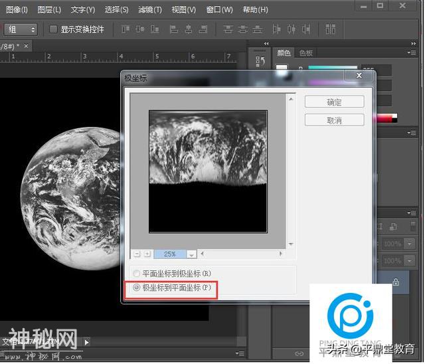Open the layer fill 100% dropdown
Screen dimensions: 425x364
tap(410, 261)
